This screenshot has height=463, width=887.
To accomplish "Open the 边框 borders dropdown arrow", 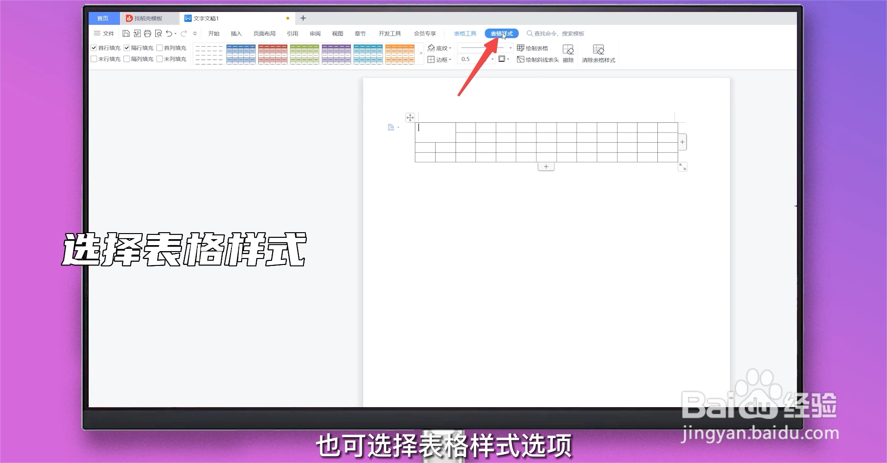I will click(450, 60).
